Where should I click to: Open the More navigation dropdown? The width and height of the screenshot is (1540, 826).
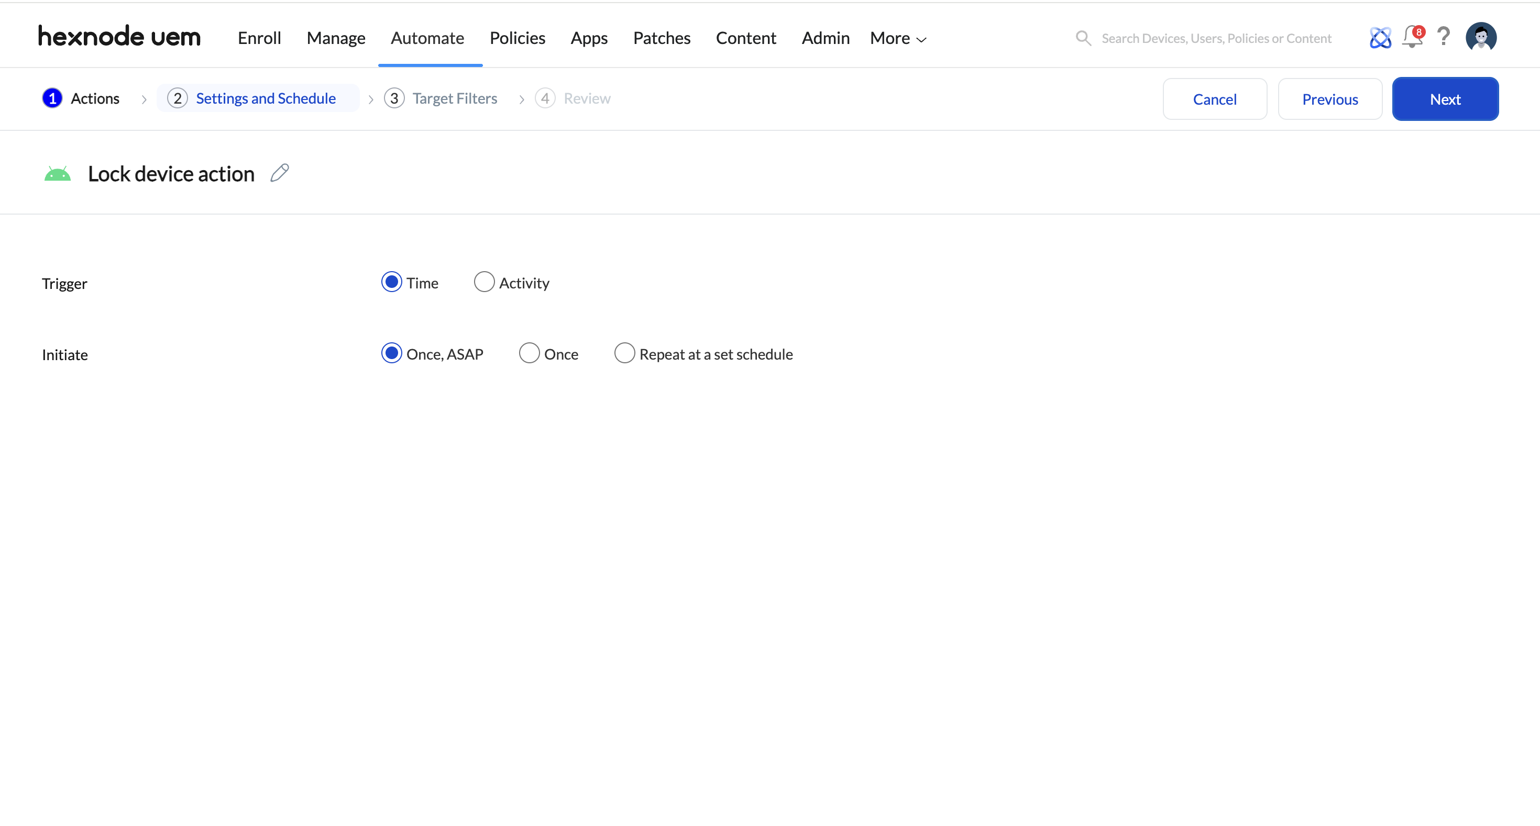[x=897, y=38]
